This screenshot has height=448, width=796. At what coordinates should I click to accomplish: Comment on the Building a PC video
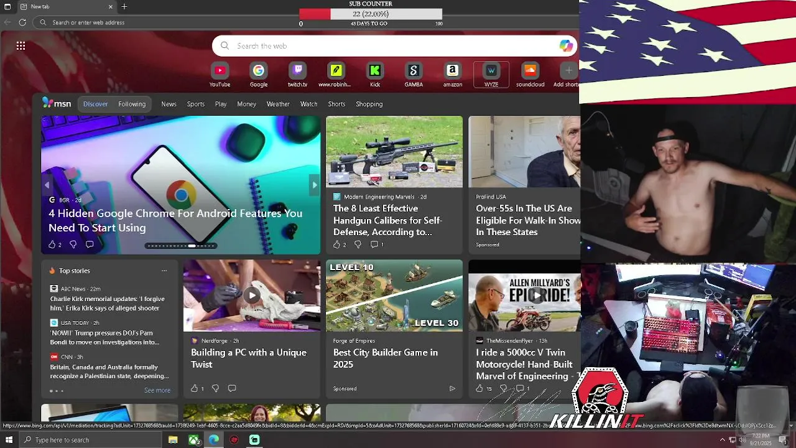[x=232, y=388]
